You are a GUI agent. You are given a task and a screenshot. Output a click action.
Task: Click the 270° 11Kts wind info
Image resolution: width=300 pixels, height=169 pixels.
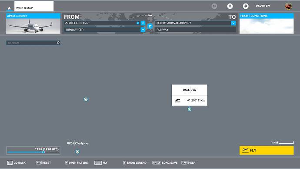click(196, 100)
